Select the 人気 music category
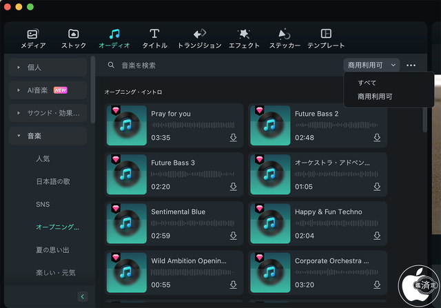441x308 pixels. click(43, 158)
